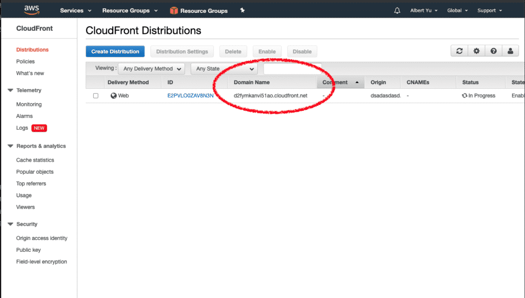Open the Services dropdown menu
This screenshot has width=525, height=298.
click(76, 10)
